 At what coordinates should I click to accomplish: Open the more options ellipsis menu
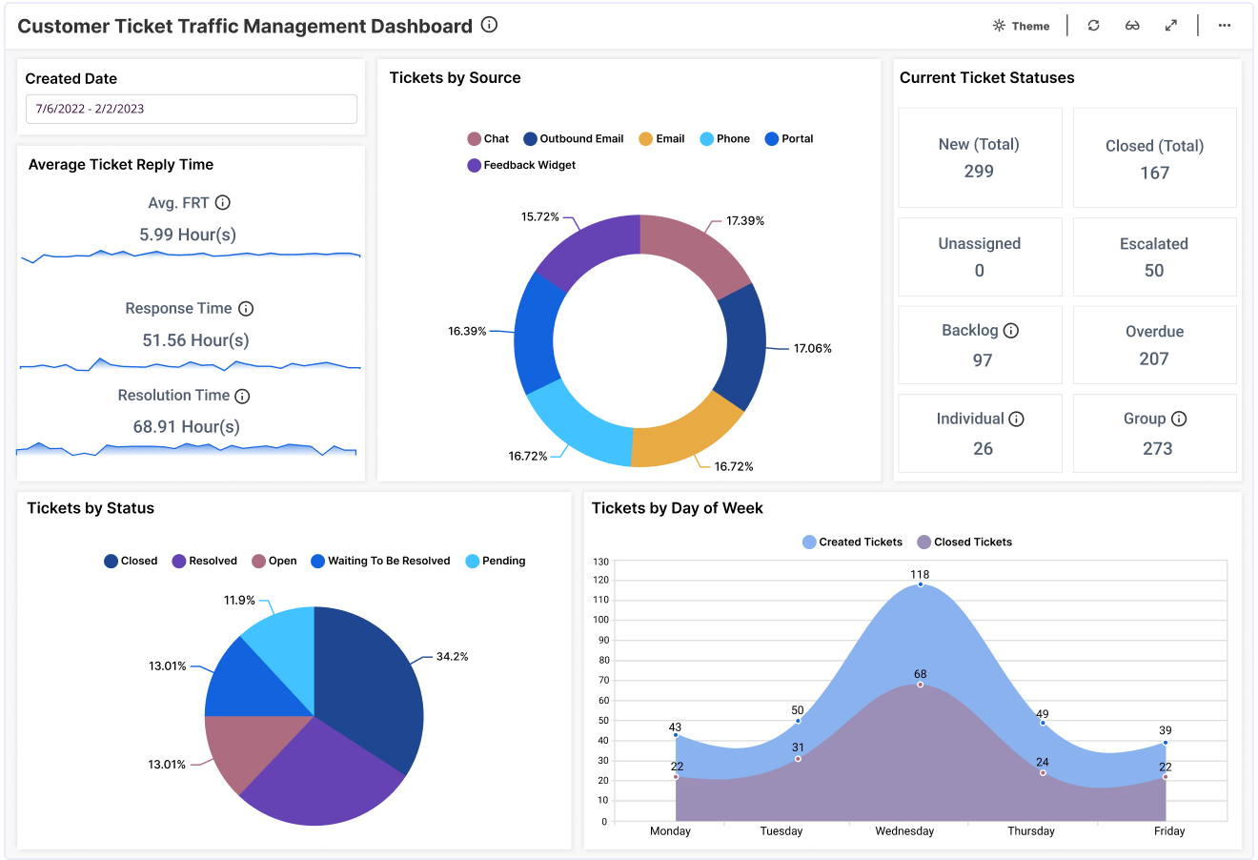(x=1224, y=26)
